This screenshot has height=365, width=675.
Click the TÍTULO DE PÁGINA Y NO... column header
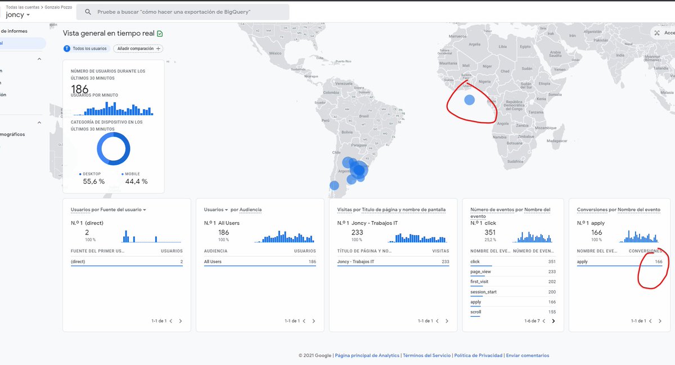364,251
